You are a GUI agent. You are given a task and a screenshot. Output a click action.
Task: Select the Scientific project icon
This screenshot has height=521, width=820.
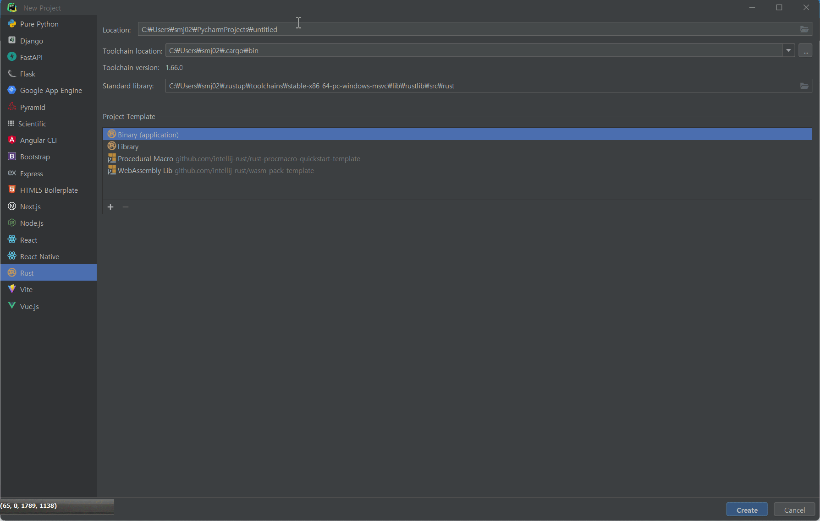click(11, 124)
